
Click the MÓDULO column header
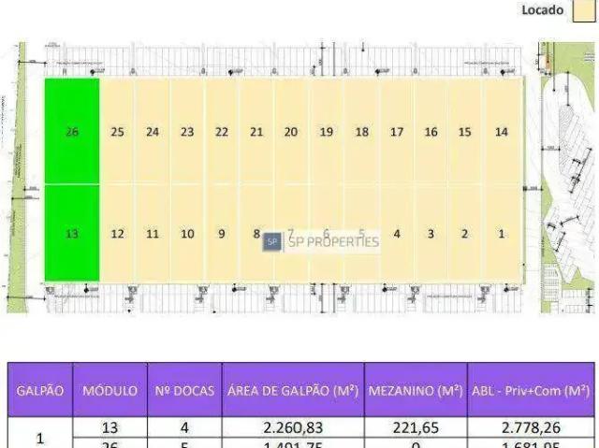click(x=110, y=390)
